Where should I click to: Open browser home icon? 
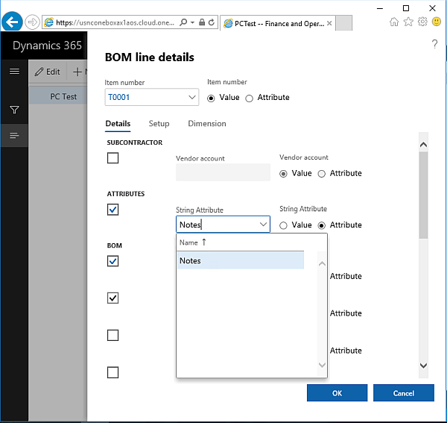[x=394, y=22]
